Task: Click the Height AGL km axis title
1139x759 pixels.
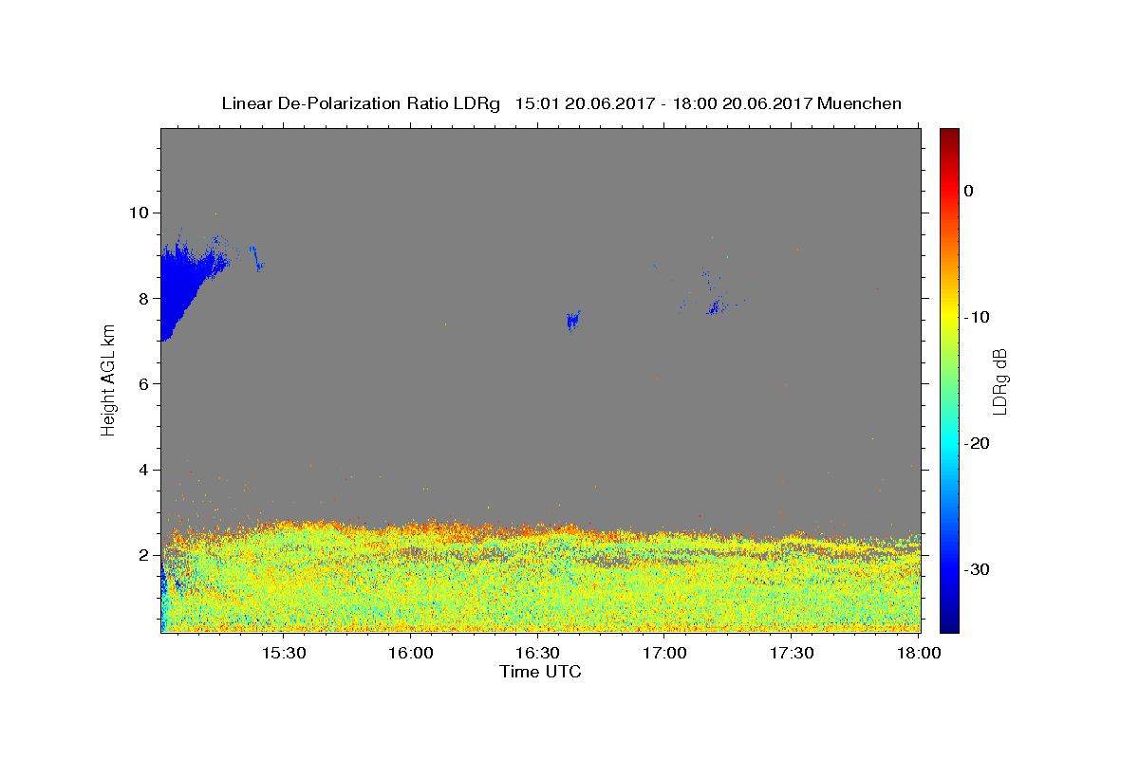Action: tap(108, 379)
